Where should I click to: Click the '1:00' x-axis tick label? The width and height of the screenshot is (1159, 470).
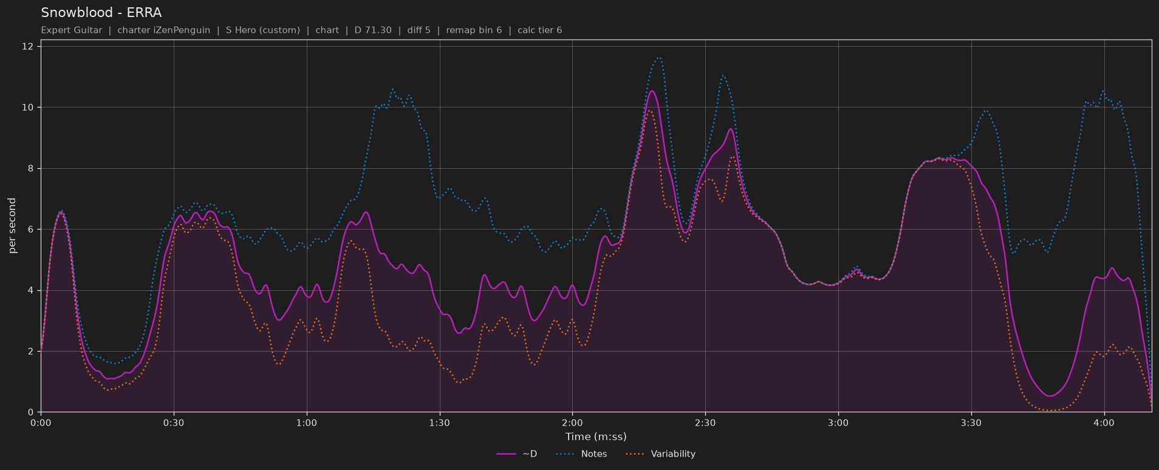307,423
